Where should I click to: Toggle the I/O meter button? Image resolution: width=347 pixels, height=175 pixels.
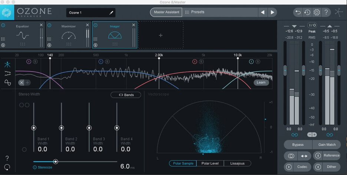[x=312, y=25]
